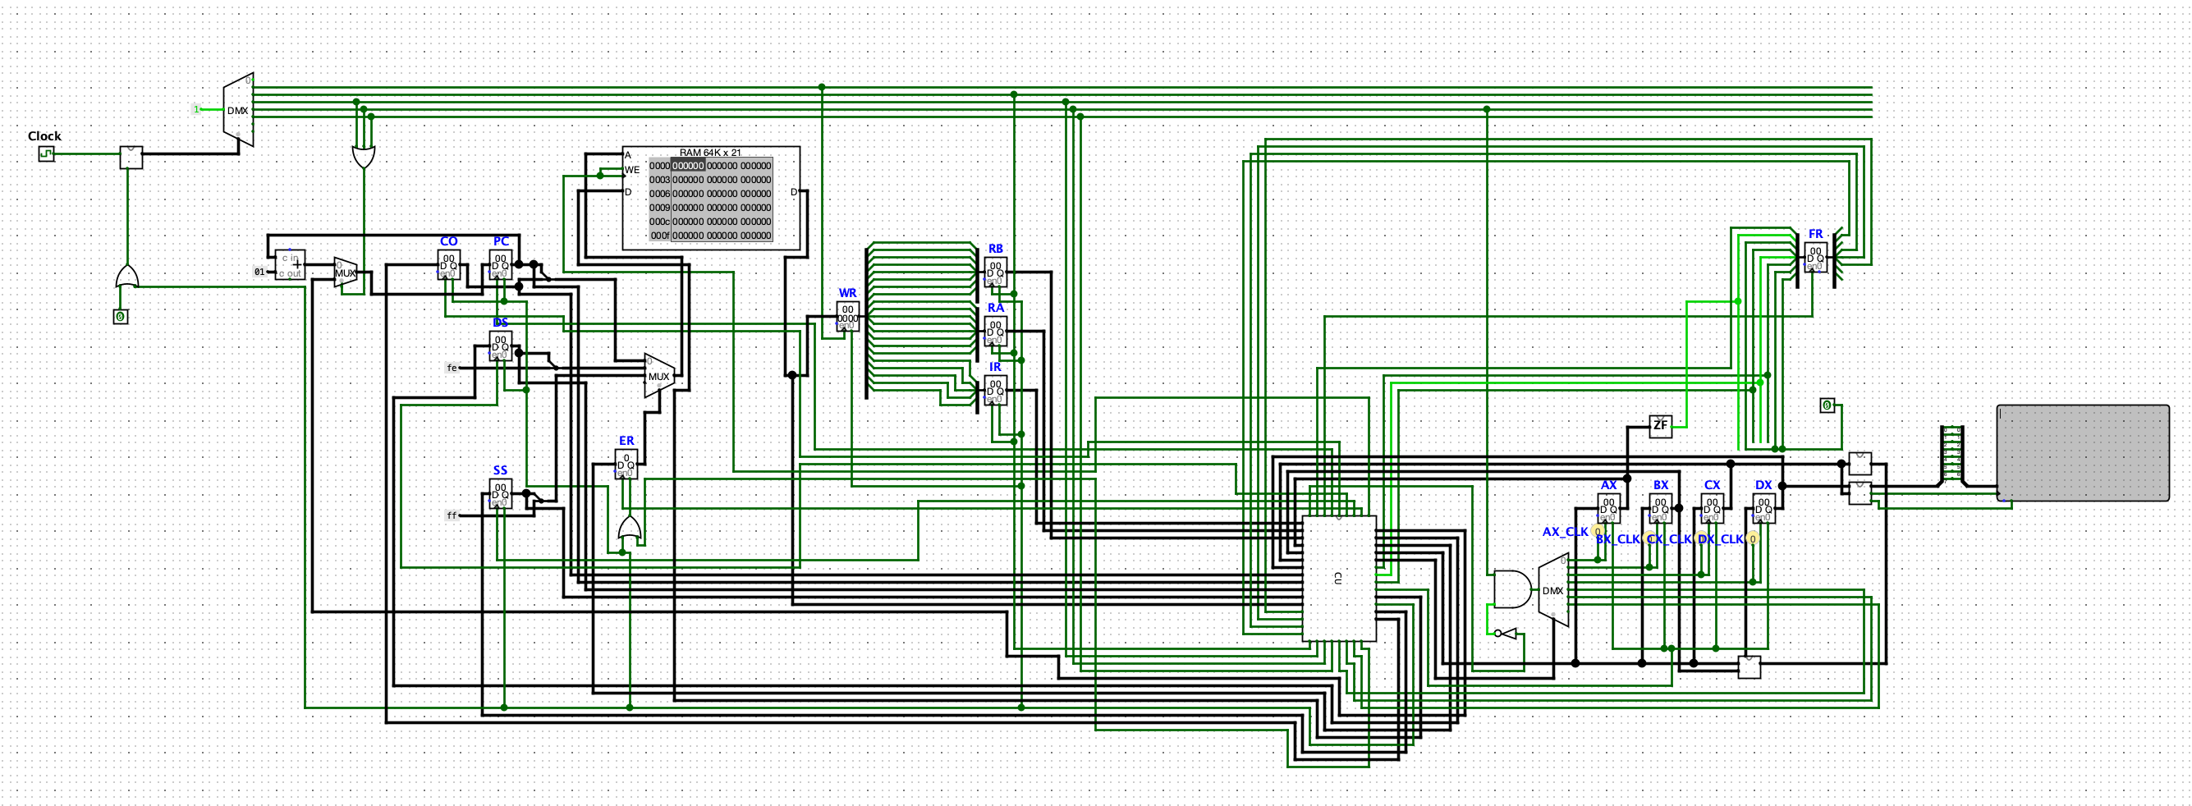Select the MUX next to the adder
The width and height of the screenshot is (2192, 806).
pyautogui.click(x=345, y=272)
